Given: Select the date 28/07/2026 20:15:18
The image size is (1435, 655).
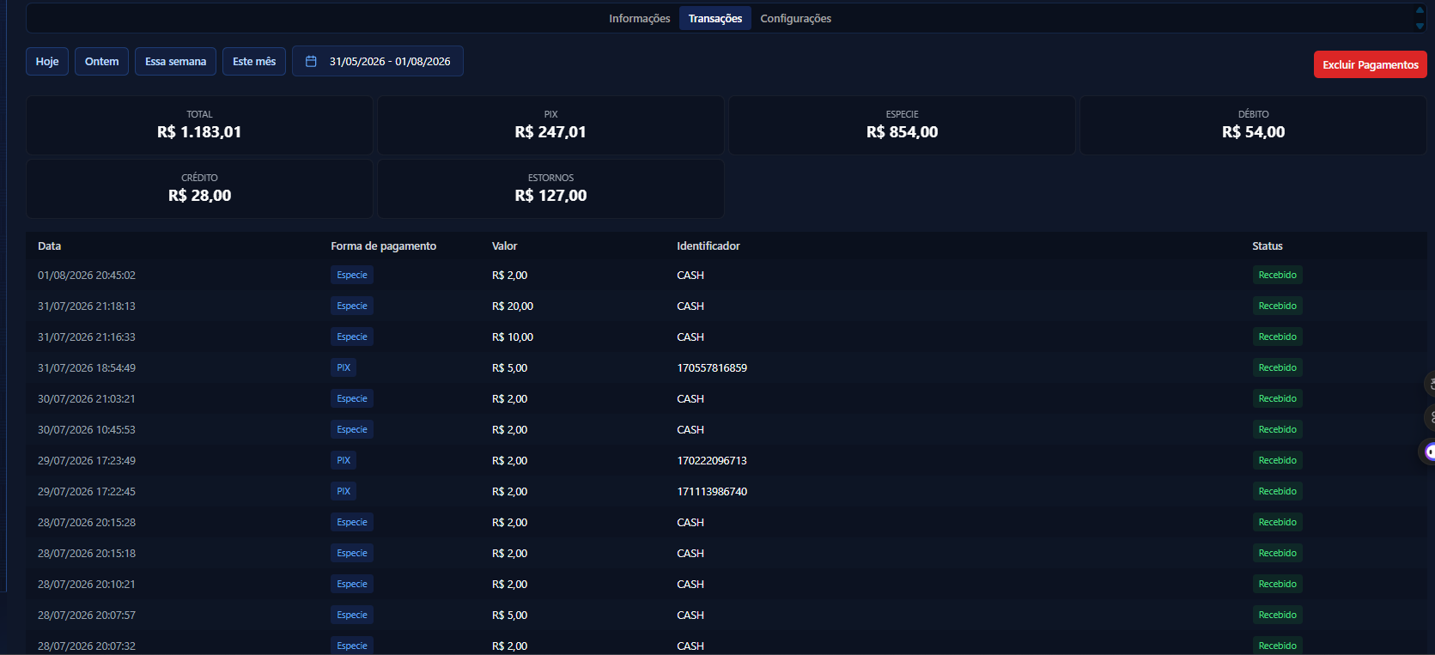Looking at the screenshot, I should coord(87,553).
